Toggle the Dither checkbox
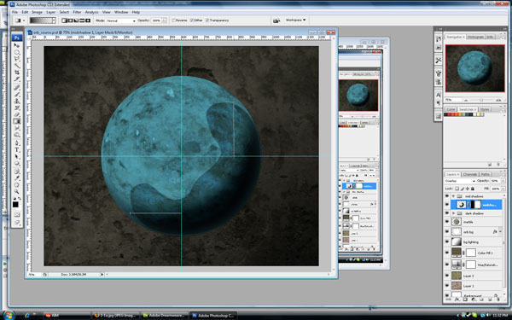Screen dimensions: 512x320 (192, 20)
